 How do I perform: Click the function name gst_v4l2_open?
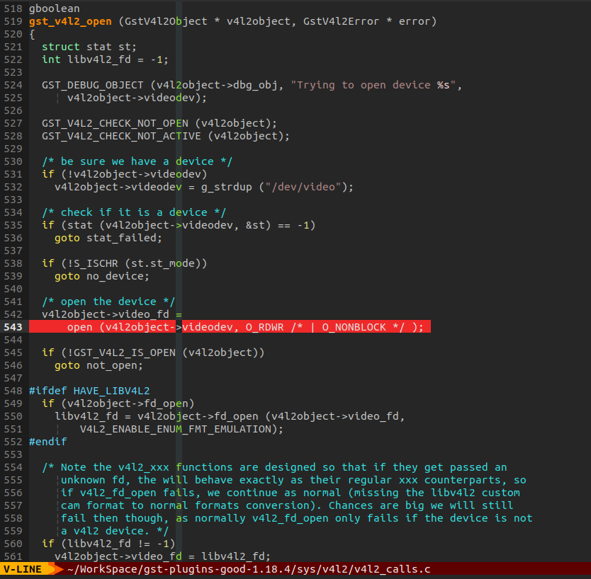click(x=70, y=21)
